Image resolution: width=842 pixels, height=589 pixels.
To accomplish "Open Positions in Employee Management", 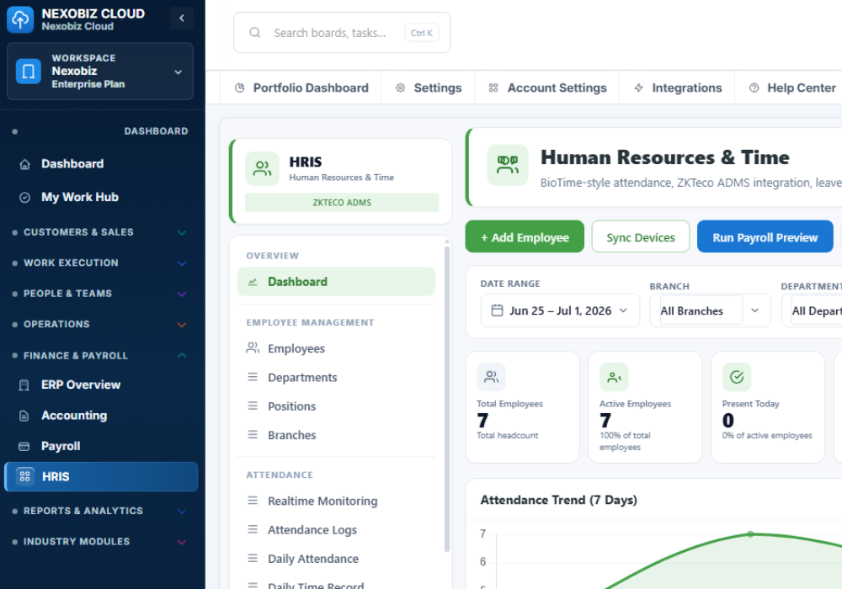I will (336, 406).
